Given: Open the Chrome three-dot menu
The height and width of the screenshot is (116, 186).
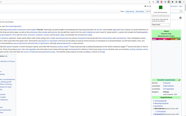Looking at the screenshot, I should click(x=184, y=2).
